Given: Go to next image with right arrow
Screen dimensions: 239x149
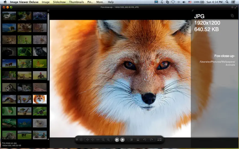Looking at the screenshot, I should coord(122,140).
